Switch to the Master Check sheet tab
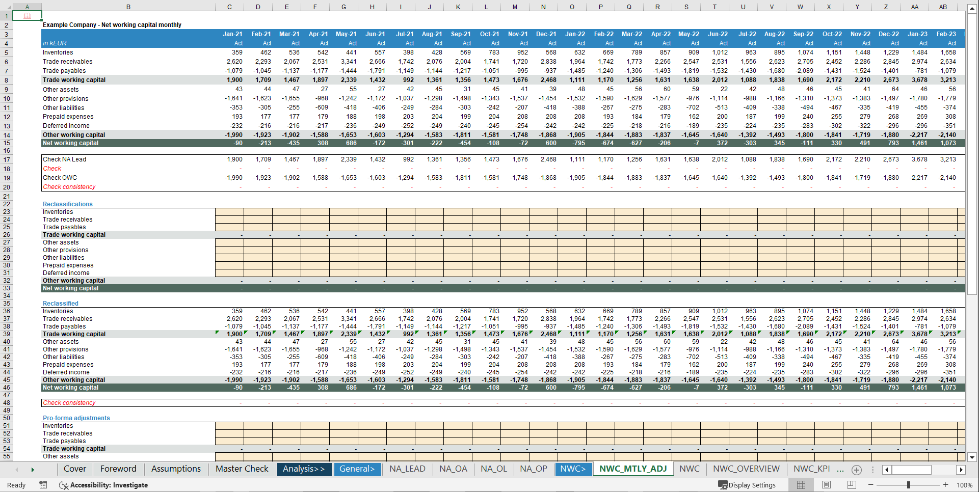 coord(241,469)
